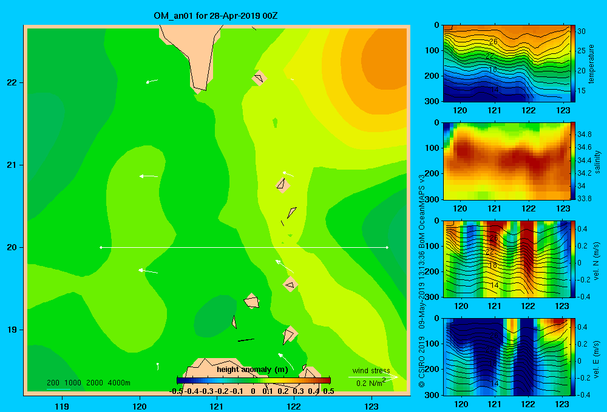Click the title 'OM_an01 for 28-Apr-2019 00Z'
607x412 pixels.
215,16
